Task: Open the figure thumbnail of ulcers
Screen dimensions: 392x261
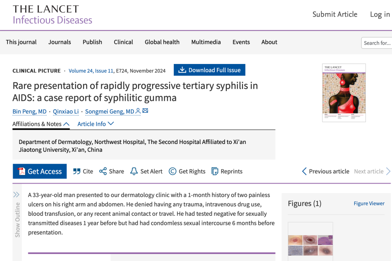Action: pyautogui.click(x=310, y=239)
